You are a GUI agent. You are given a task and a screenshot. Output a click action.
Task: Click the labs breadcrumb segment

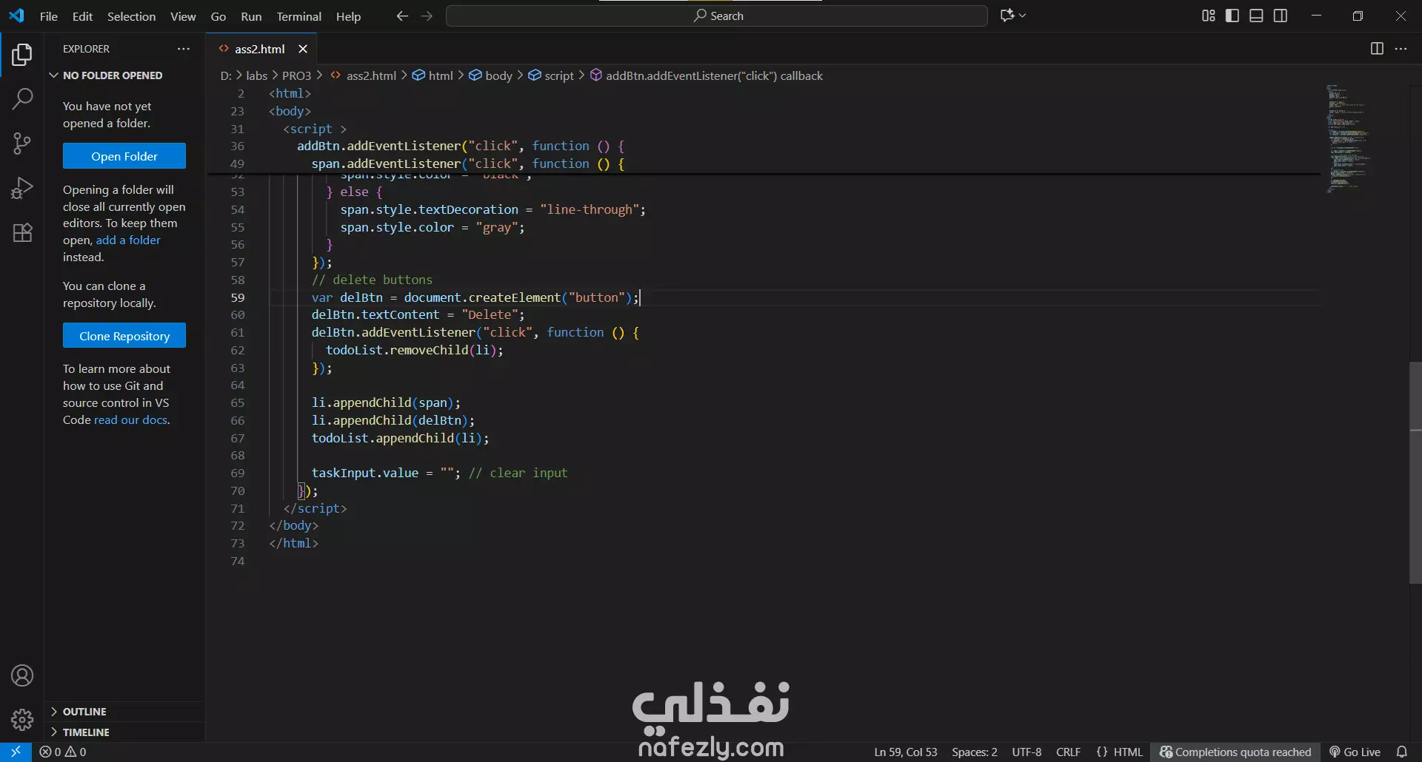(256, 75)
